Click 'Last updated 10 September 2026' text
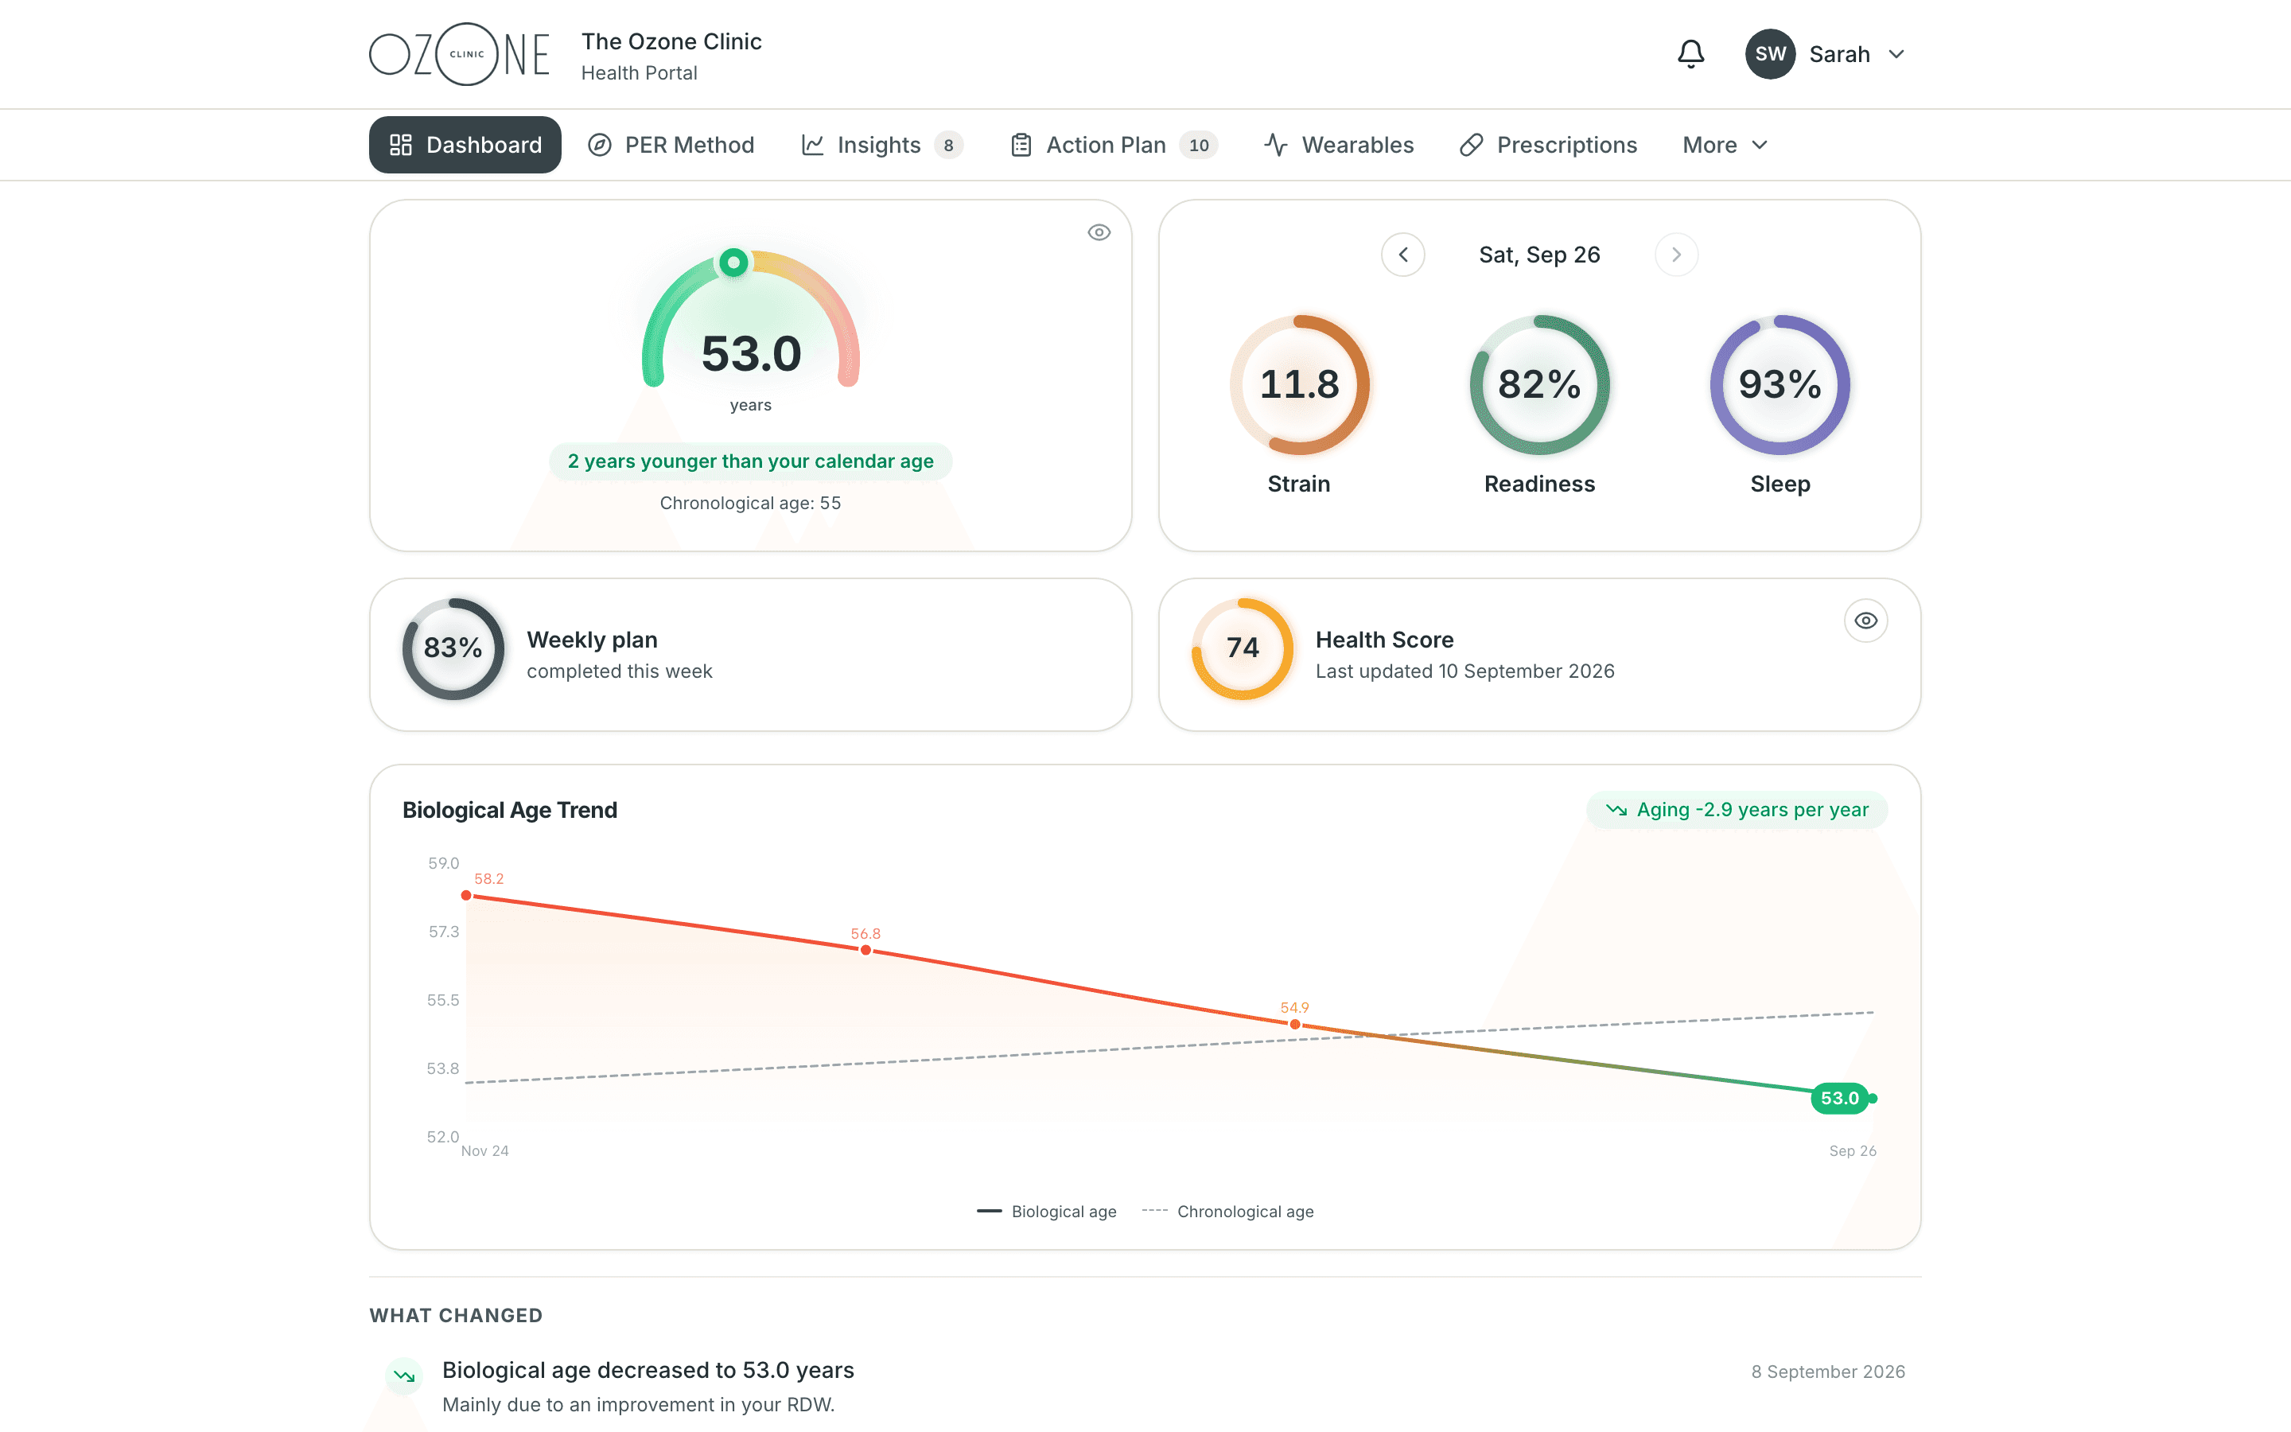The image size is (2291, 1432). tap(1464, 671)
